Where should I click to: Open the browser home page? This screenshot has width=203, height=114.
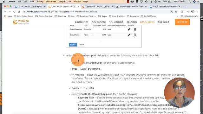pyautogui.click(x=19, y=12)
